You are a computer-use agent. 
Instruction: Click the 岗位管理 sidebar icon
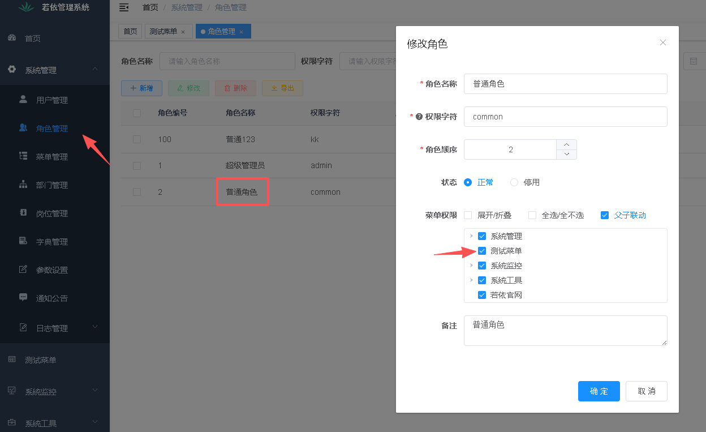tap(23, 213)
